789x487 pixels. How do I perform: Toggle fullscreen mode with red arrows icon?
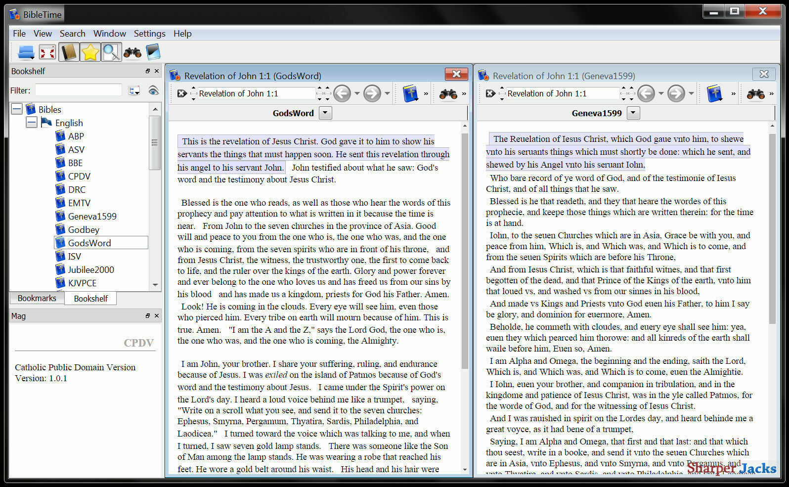[x=47, y=52]
